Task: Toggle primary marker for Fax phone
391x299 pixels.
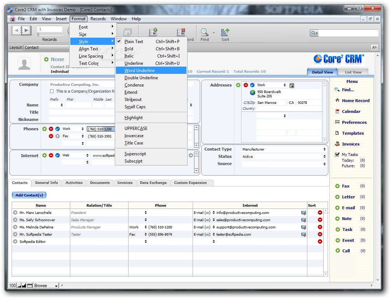Action: tap(58, 136)
